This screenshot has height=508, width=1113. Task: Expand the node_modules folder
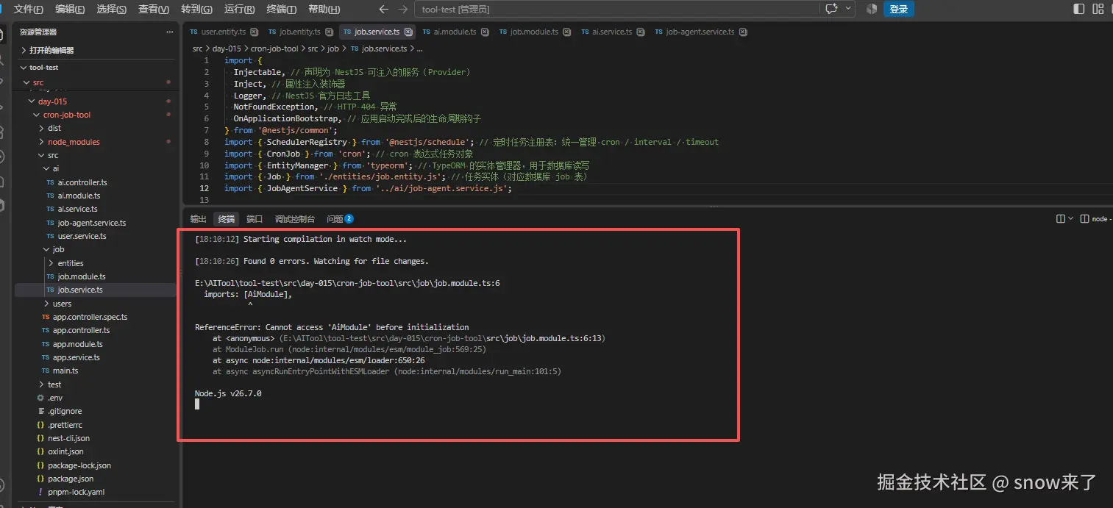click(x=74, y=142)
